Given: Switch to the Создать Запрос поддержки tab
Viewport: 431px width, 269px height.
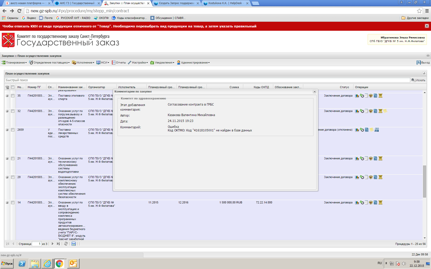Looking at the screenshot, I should 177,3.
